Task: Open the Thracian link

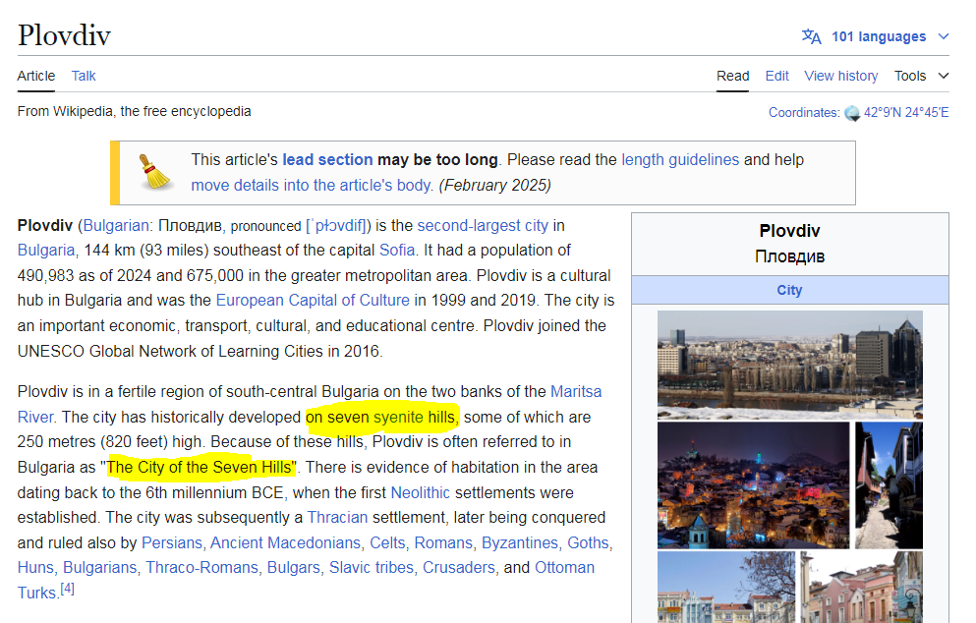Action: pos(337,518)
